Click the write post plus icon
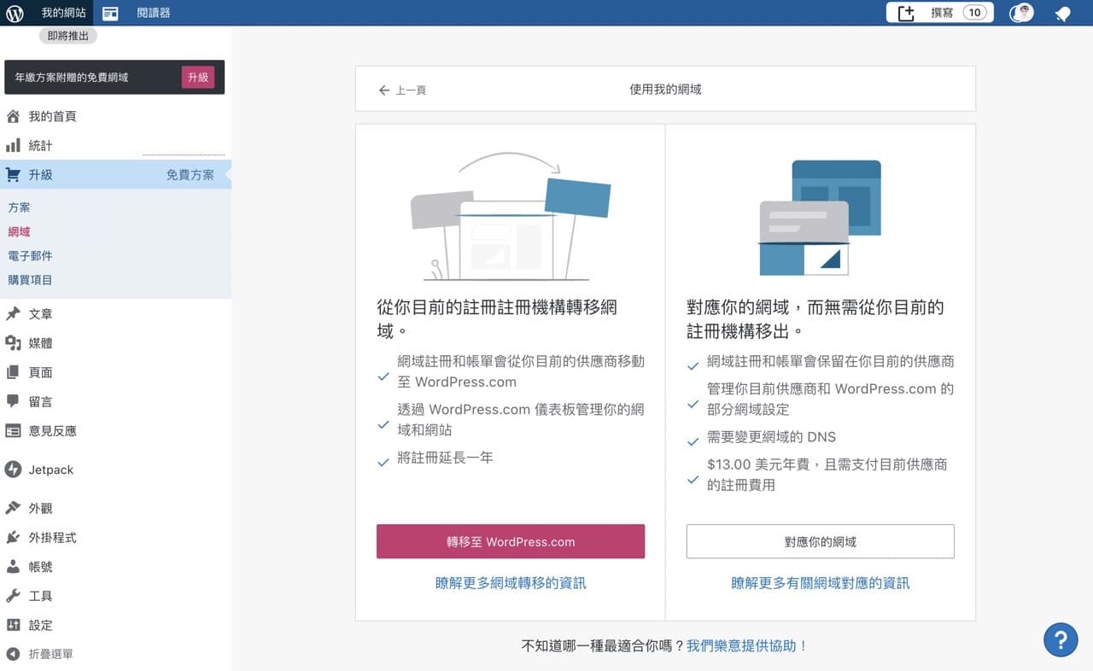The image size is (1093, 671). (907, 13)
